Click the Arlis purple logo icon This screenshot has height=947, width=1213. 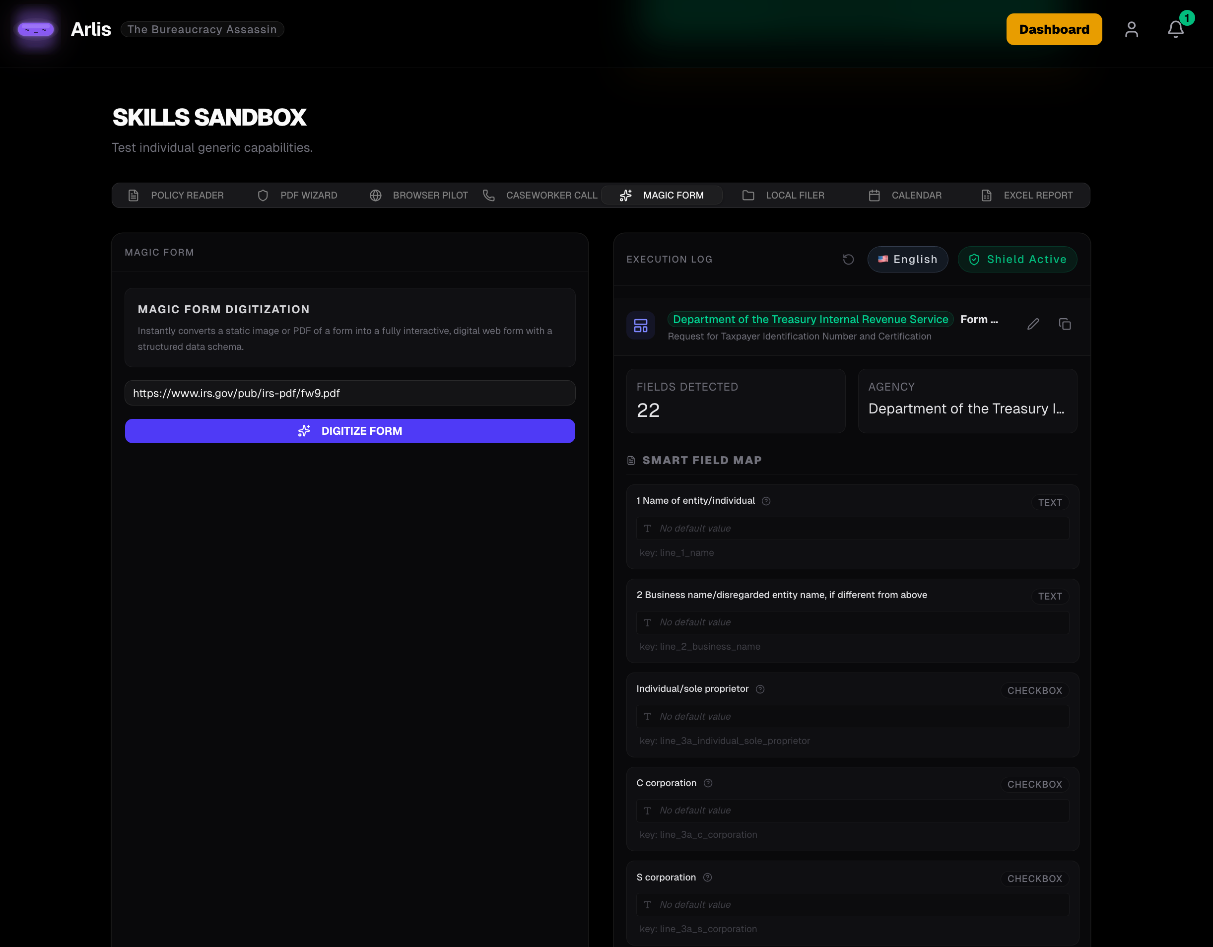[x=36, y=29]
